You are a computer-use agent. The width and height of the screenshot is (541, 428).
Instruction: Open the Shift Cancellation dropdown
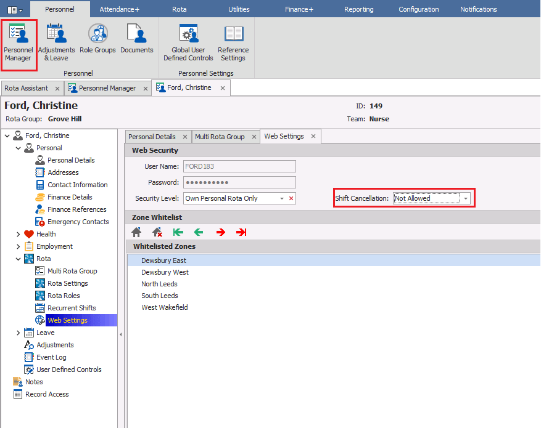[466, 199]
